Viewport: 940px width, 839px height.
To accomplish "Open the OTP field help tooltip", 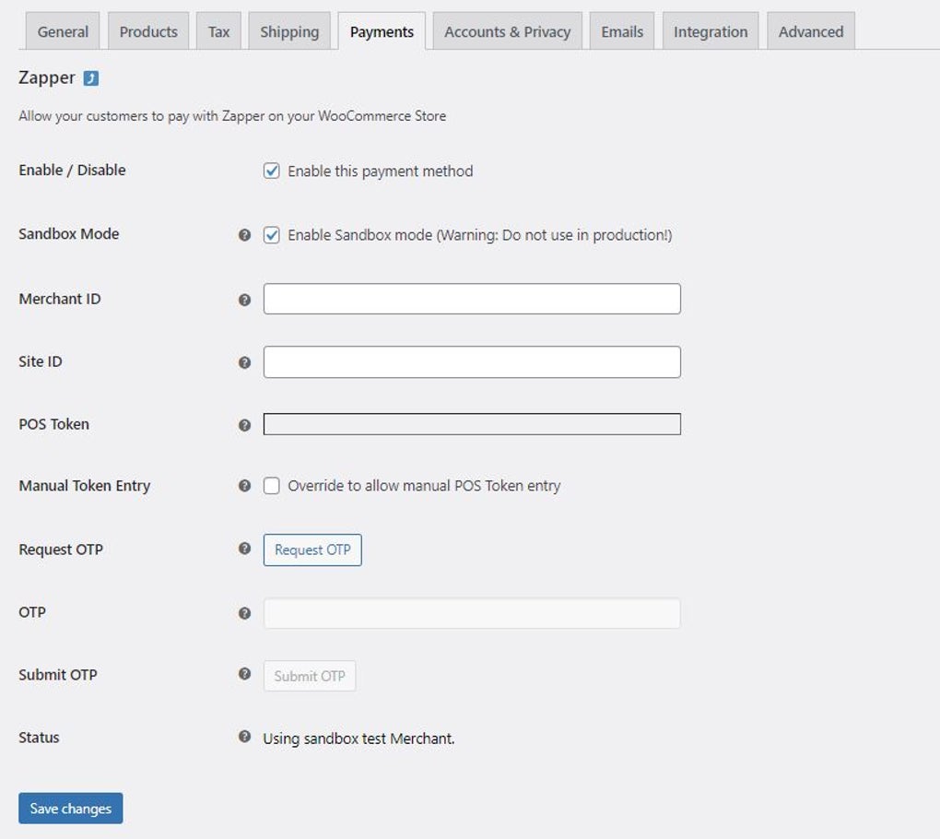I will pos(243,612).
